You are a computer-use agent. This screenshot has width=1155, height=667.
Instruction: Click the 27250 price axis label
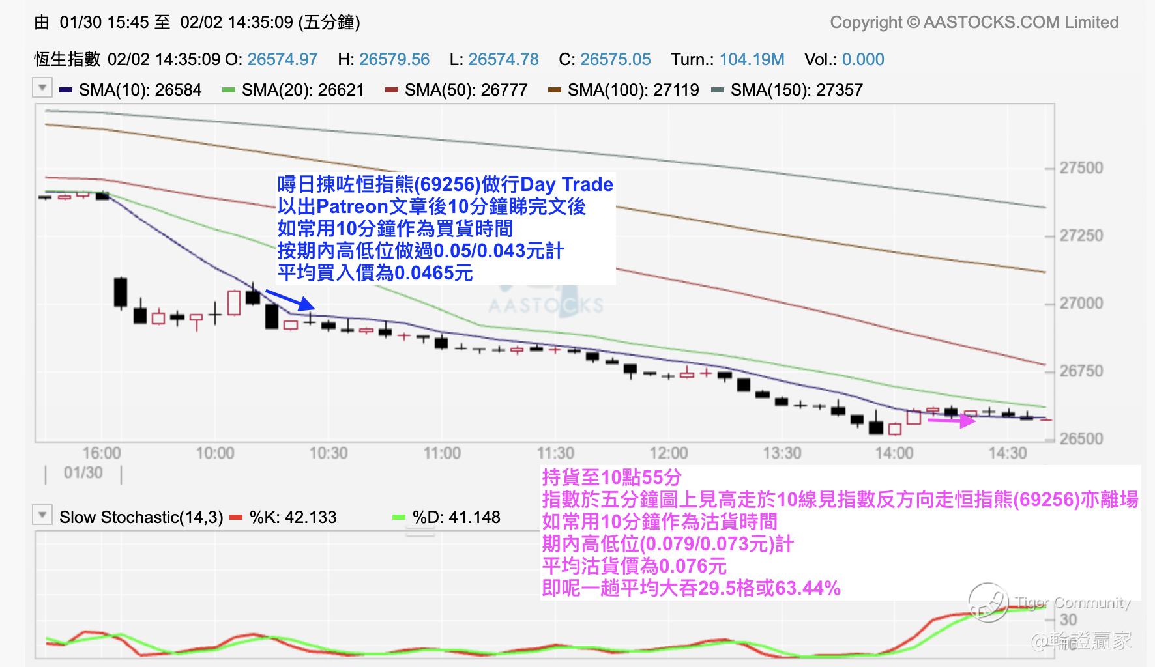point(1081,236)
